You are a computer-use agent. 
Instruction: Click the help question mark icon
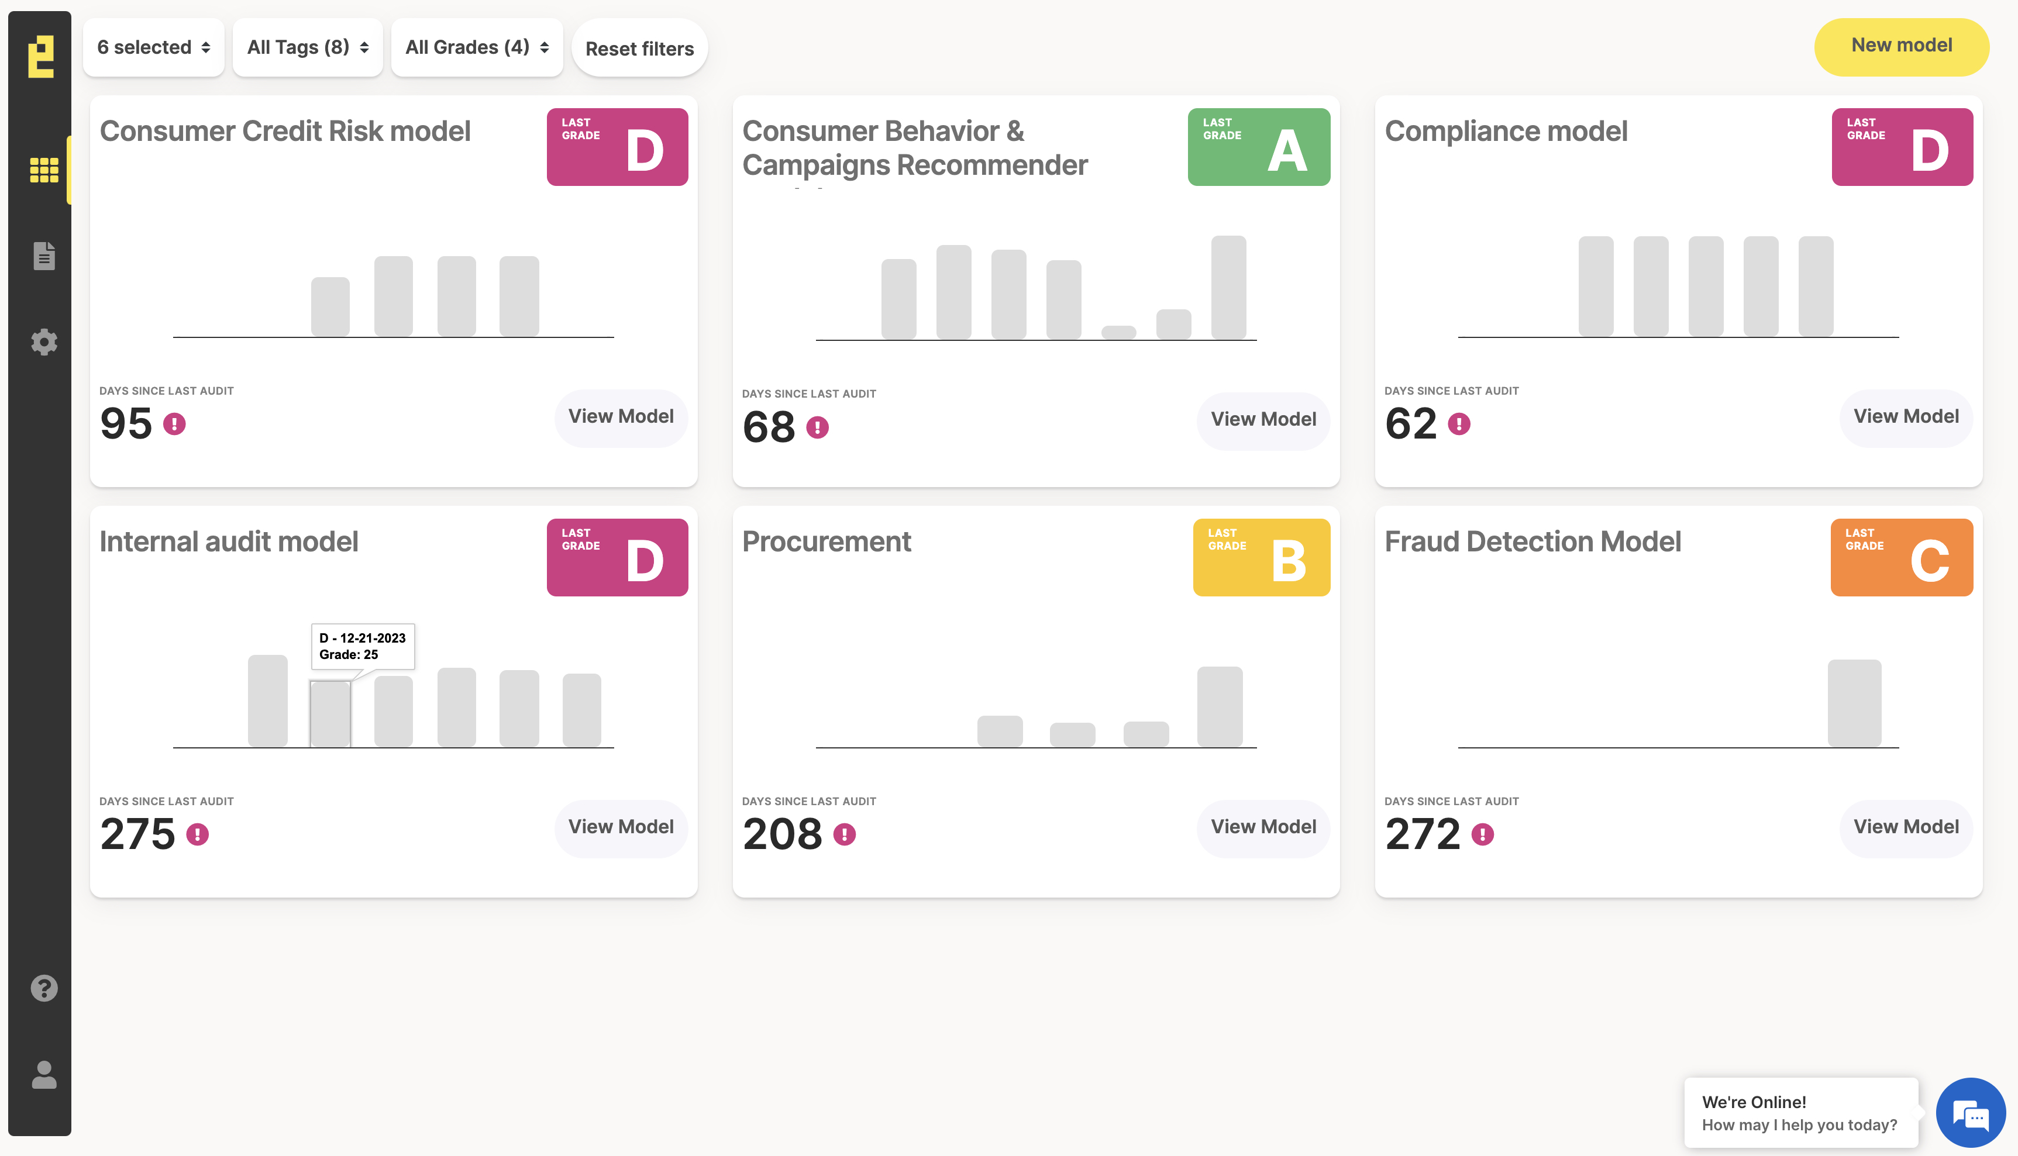(x=44, y=988)
